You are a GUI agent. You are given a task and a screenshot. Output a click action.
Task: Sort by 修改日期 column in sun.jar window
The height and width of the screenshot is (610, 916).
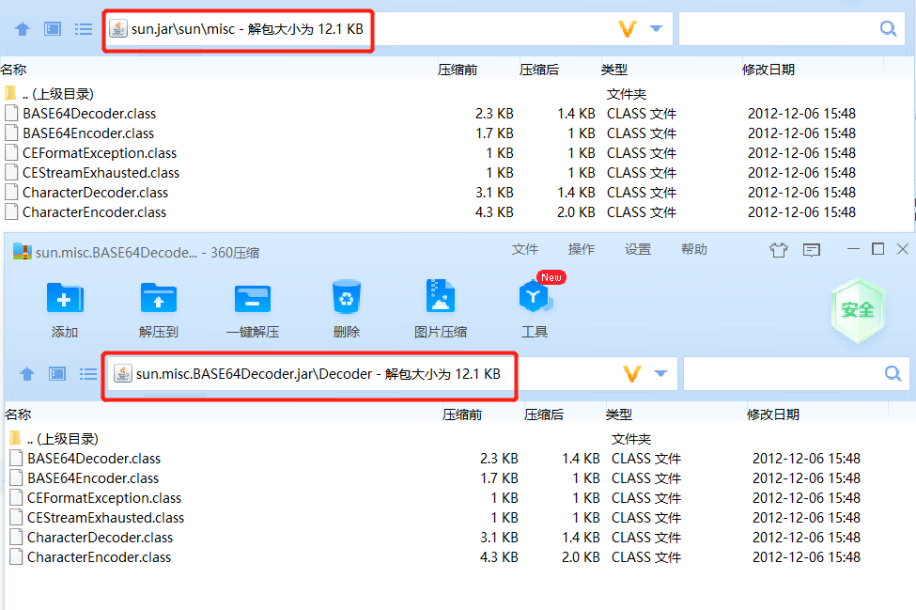point(769,70)
